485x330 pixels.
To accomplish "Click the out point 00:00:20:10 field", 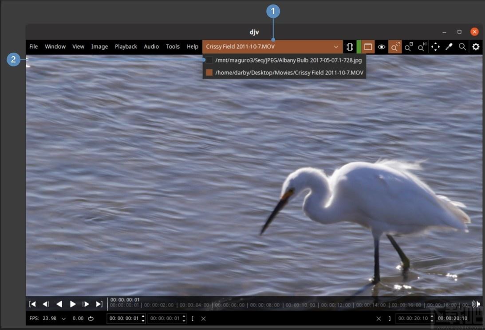I will (x=413, y=318).
